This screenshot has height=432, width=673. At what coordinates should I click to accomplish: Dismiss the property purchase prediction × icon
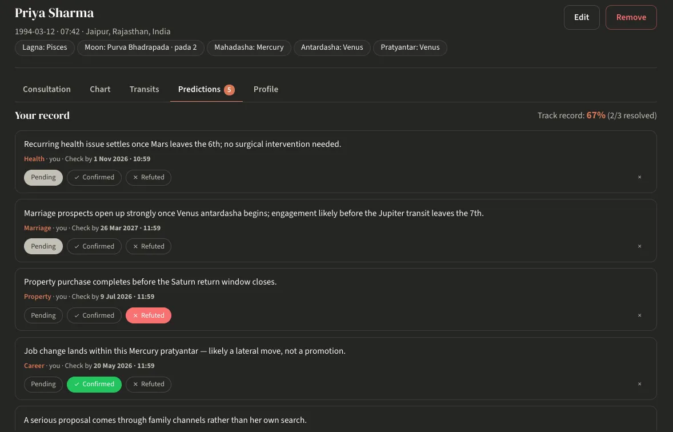tap(639, 315)
